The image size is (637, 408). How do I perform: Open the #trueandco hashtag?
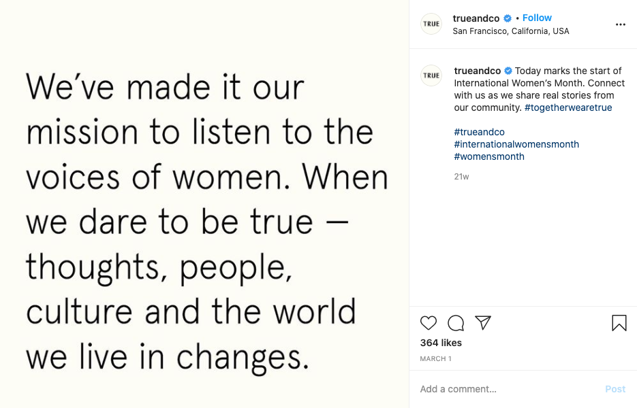click(479, 132)
